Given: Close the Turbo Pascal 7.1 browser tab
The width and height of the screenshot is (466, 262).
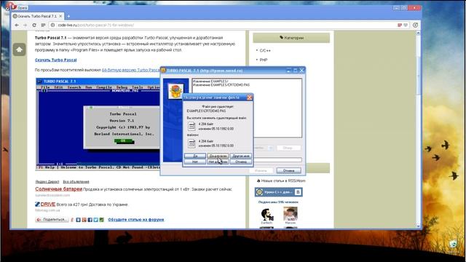Looking at the screenshot, I should pos(60,16).
